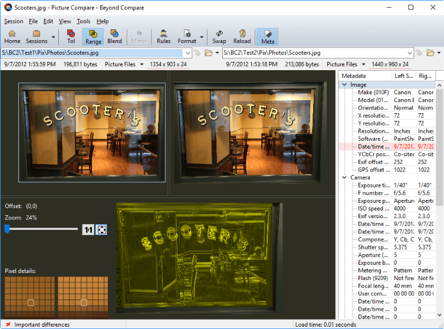The height and width of the screenshot is (329, 444).
Task: Click the Sessions toolbar icon
Action: coord(37,37)
